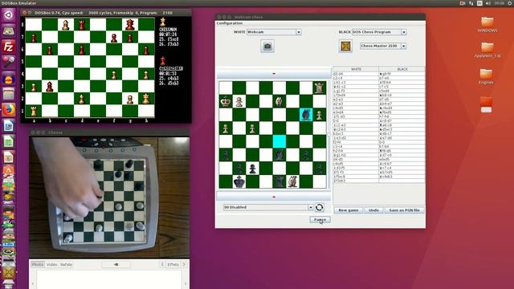This screenshot has height=289, width=514.
Task: Click the red king on g8 in DOSBox board
Action: click(x=130, y=25)
